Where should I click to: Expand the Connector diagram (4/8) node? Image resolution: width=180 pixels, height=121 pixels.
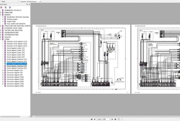(x=3, y=77)
